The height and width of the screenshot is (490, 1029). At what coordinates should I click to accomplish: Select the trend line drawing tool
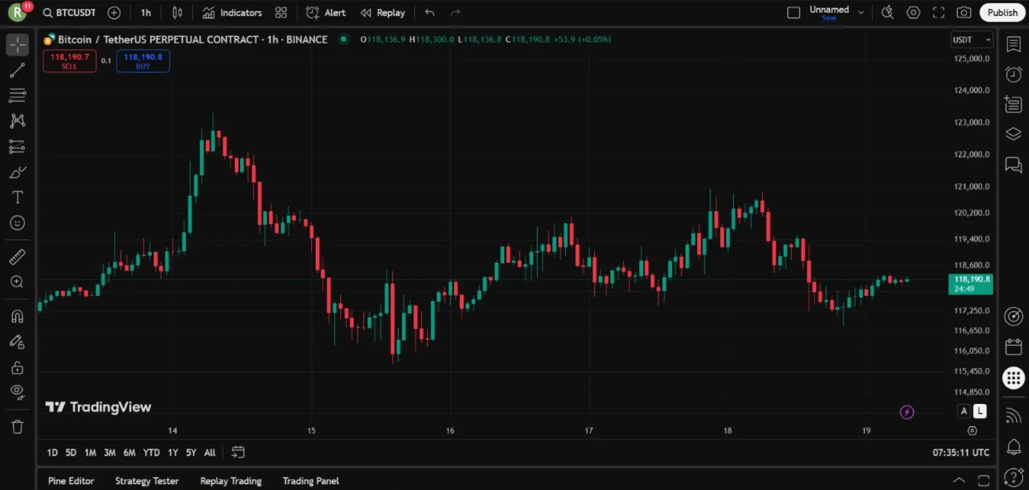17,70
